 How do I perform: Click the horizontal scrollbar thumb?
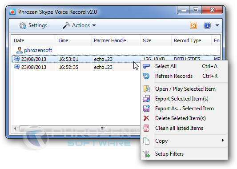pyautogui.click(x=80, y=129)
